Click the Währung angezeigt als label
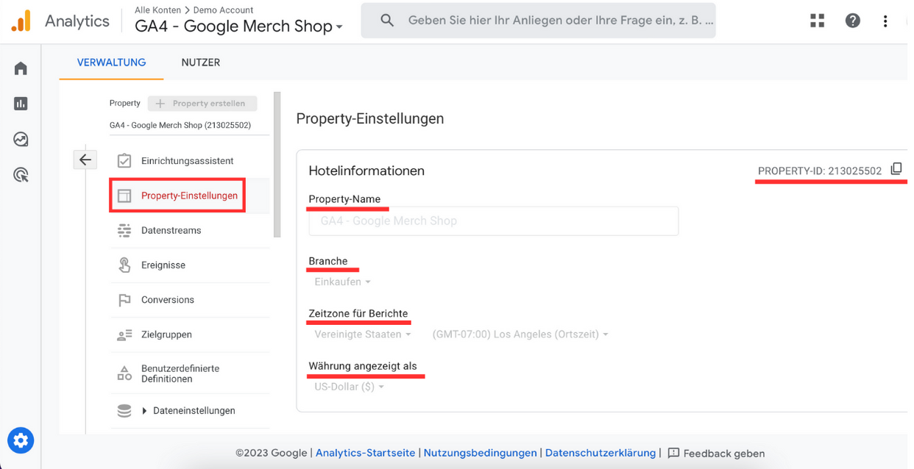The height and width of the screenshot is (469, 914). 363,366
